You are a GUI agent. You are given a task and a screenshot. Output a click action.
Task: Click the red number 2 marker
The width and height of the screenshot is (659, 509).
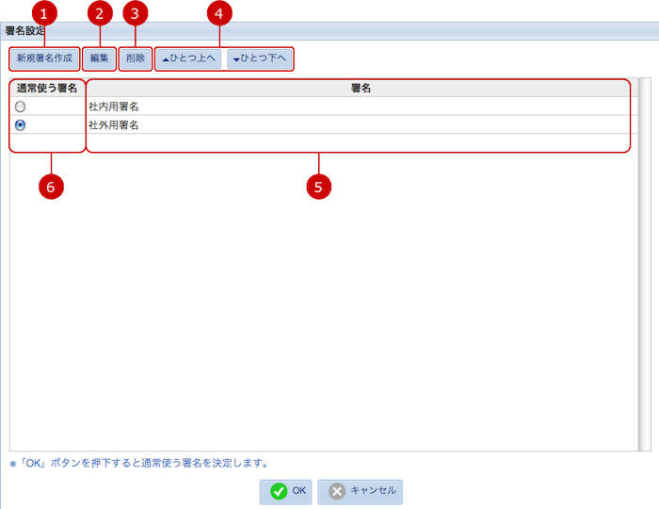point(99,13)
